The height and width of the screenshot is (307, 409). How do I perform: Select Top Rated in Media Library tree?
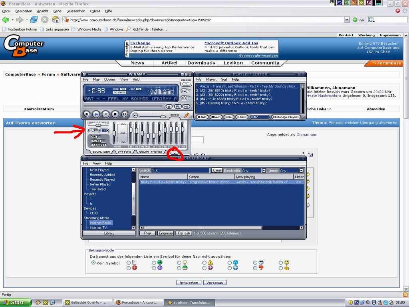98,189
